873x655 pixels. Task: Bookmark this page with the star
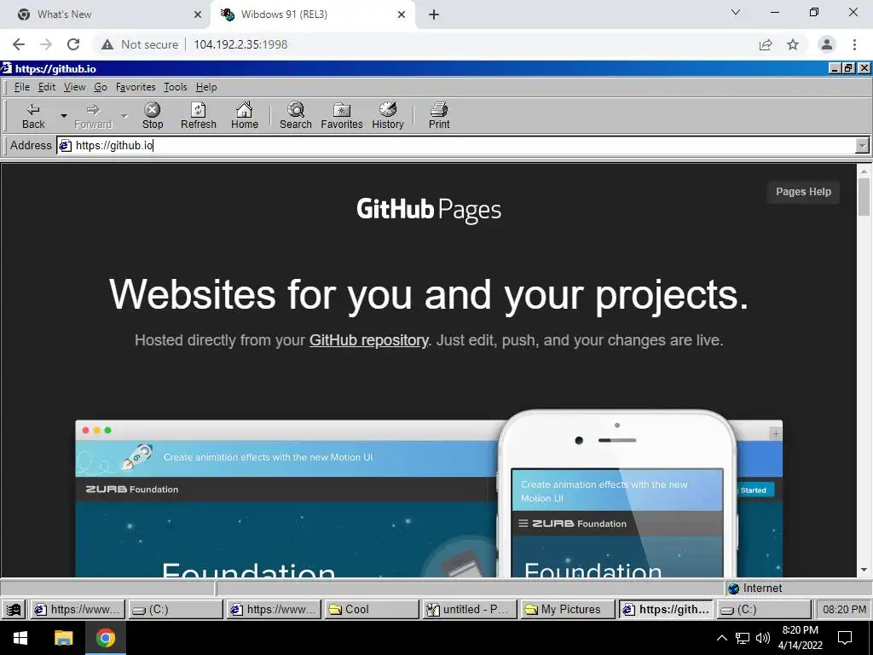[x=793, y=44]
